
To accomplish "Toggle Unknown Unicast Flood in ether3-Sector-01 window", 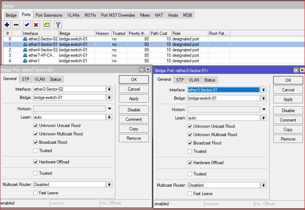I will pos(190,126).
